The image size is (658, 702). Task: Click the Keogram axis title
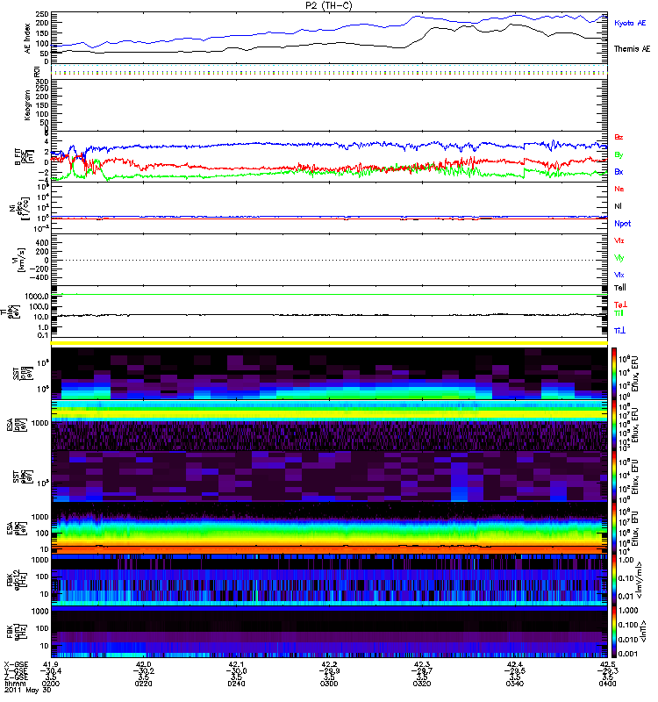pyautogui.click(x=27, y=104)
